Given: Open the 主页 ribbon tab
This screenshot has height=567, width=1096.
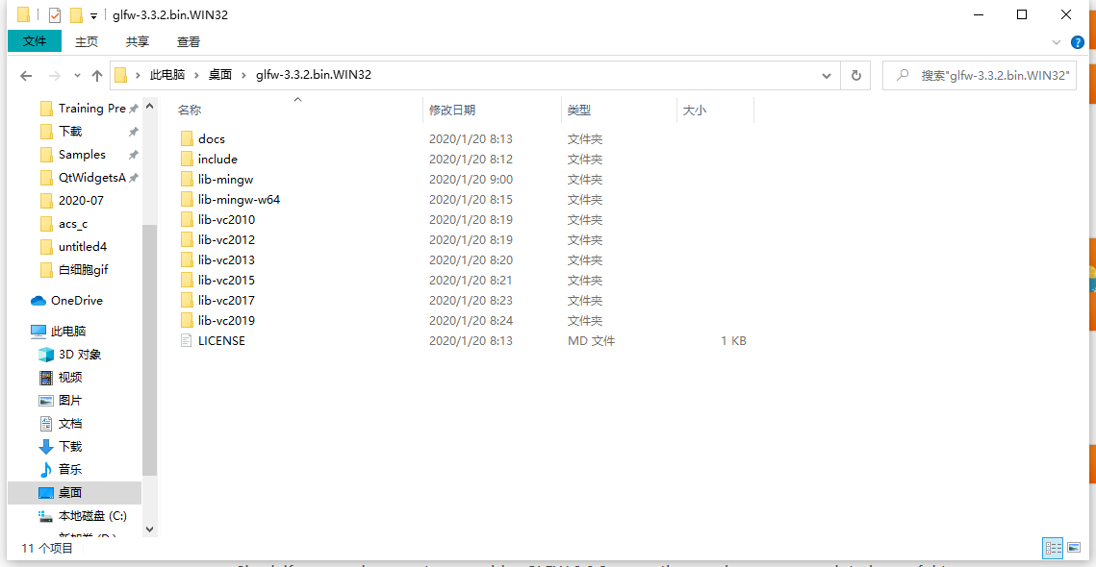Looking at the screenshot, I should pyautogui.click(x=87, y=42).
